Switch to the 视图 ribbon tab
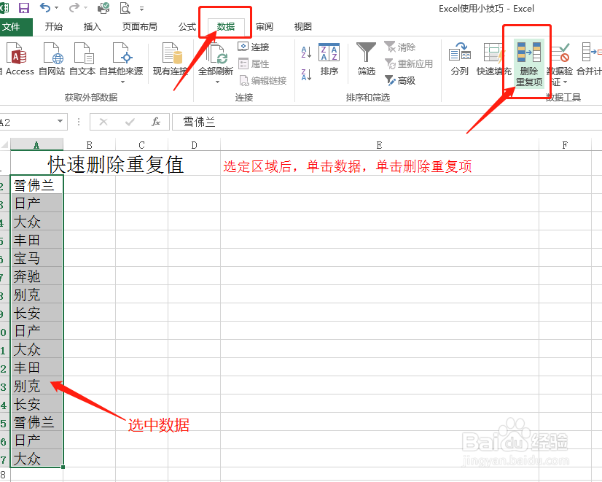 coord(303,26)
